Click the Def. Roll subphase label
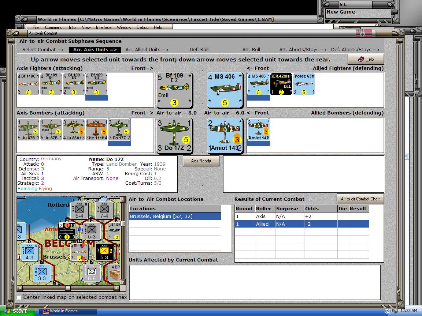 [199, 50]
